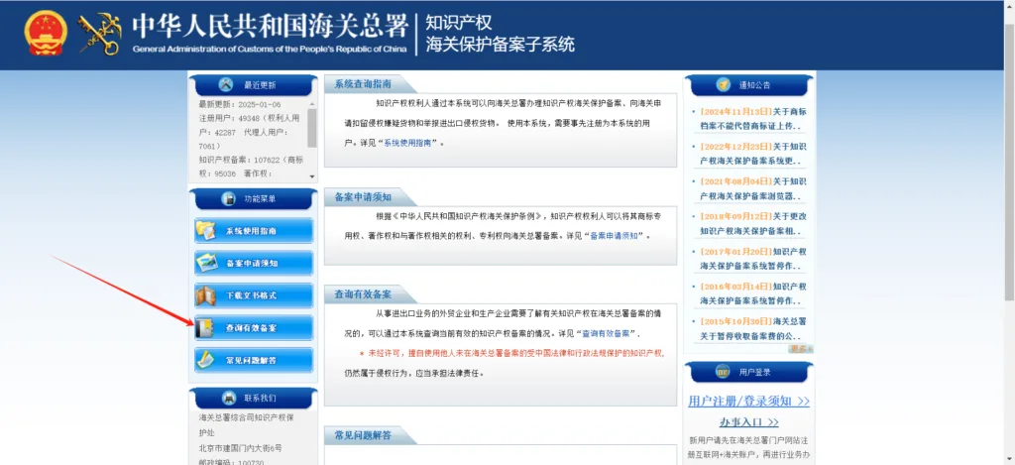1015x465 pixels.
Task: Follow the “查询有效备案” link in the paragraph
Action: click(606, 333)
